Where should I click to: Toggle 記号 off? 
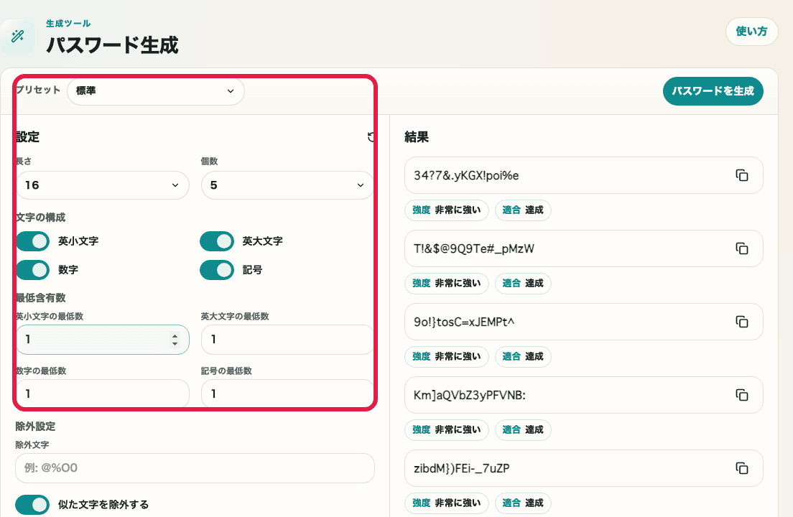217,269
